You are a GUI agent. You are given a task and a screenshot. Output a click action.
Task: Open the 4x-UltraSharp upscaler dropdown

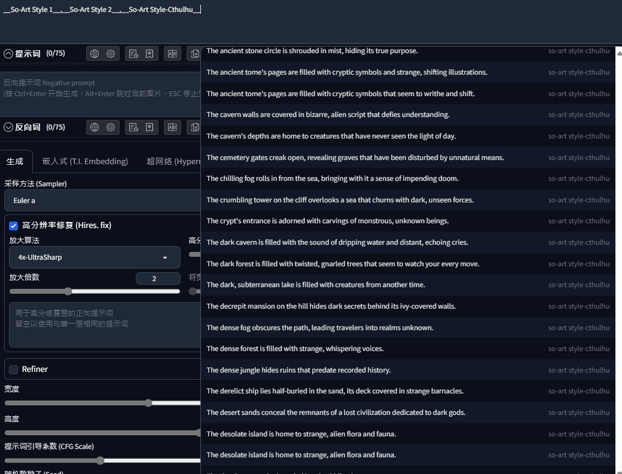pyautogui.click(x=94, y=257)
